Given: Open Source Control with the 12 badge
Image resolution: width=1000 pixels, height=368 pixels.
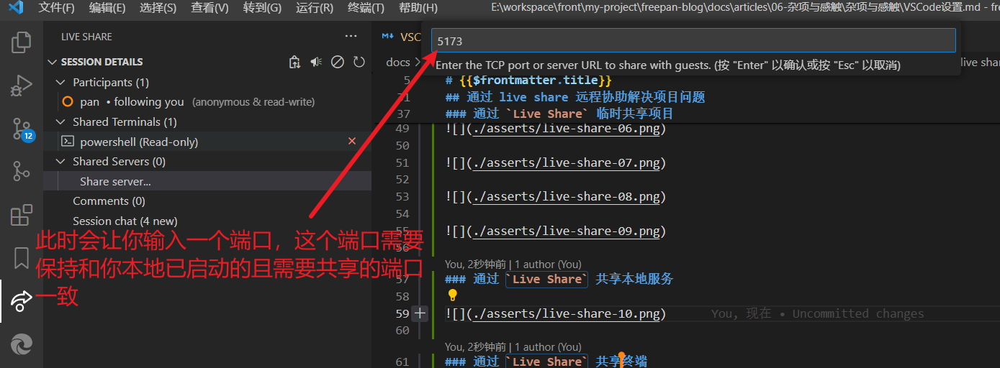Looking at the screenshot, I should click(x=21, y=129).
